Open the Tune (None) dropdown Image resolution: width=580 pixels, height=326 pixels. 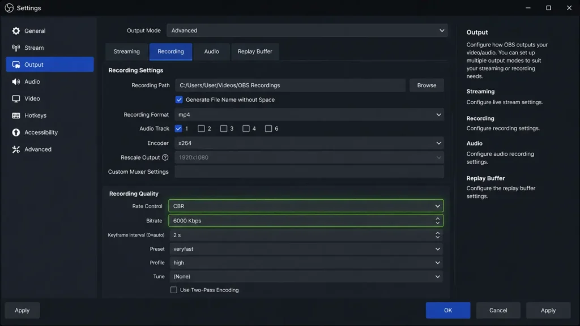click(x=306, y=276)
